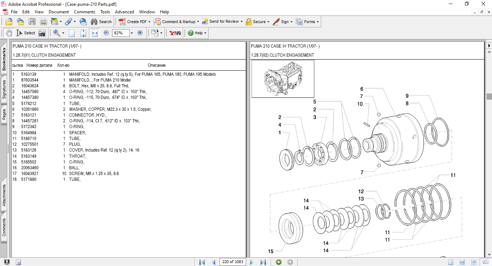The width and height of the screenshot is (492, 266).
Task: Click the zoom out minus button
Action: tap(106, 33)
